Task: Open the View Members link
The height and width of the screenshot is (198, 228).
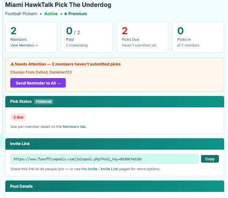Action: coord(24,45)
